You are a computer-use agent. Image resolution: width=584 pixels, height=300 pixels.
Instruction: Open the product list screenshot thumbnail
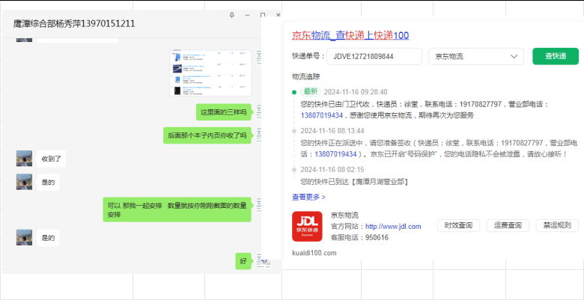(x=211, y=73)
